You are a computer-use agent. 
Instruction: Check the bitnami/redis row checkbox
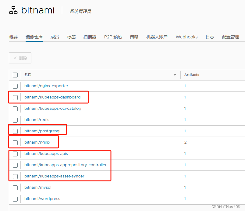15,120
